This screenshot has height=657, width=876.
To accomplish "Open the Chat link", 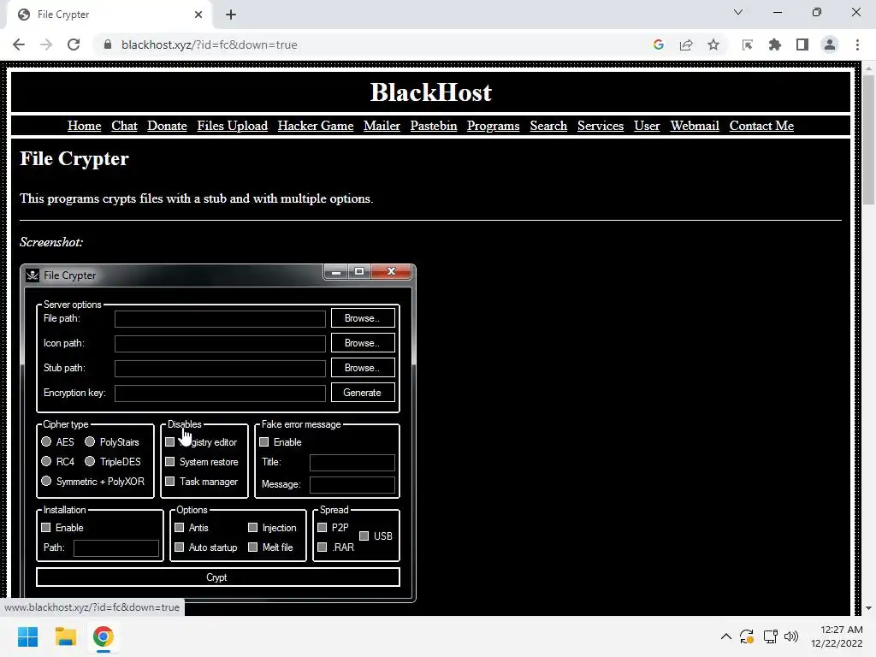I will click(124, 126).
